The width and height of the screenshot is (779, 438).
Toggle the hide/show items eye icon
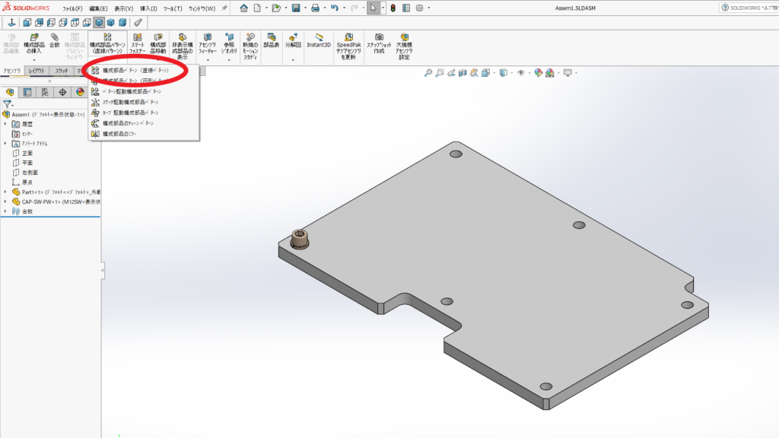(521, 73)
